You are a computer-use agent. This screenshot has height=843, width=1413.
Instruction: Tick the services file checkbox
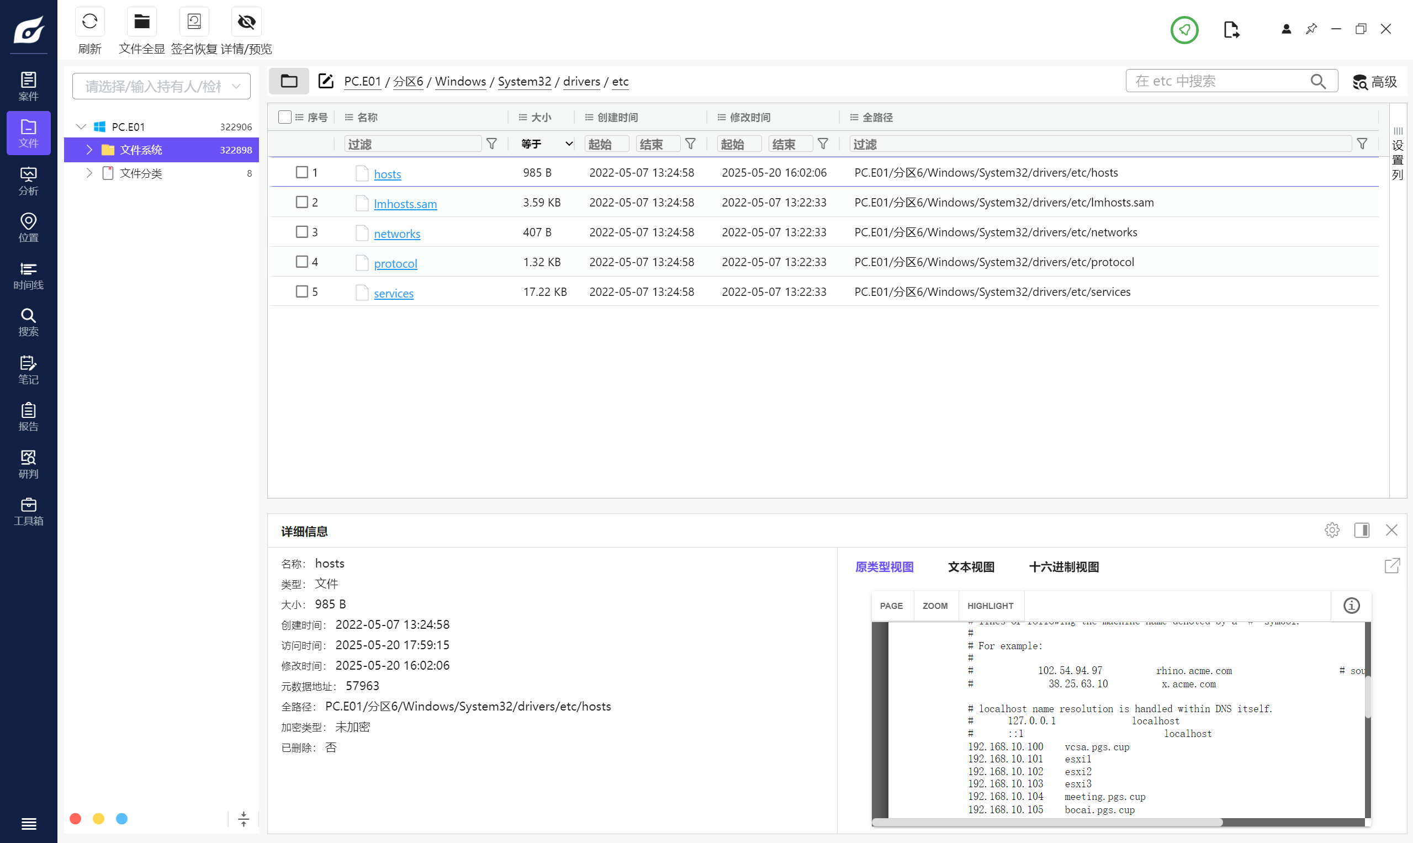coord(301,291)
